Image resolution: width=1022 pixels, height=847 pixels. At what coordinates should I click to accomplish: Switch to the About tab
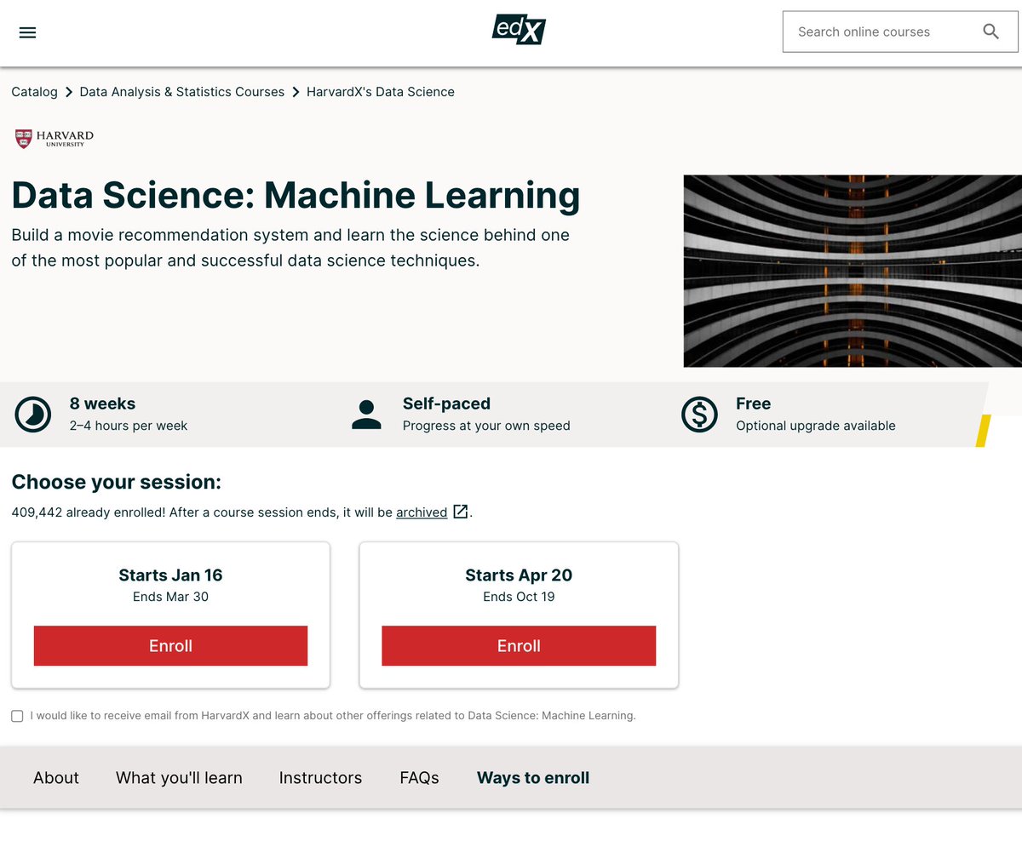(x=56, y=778)
